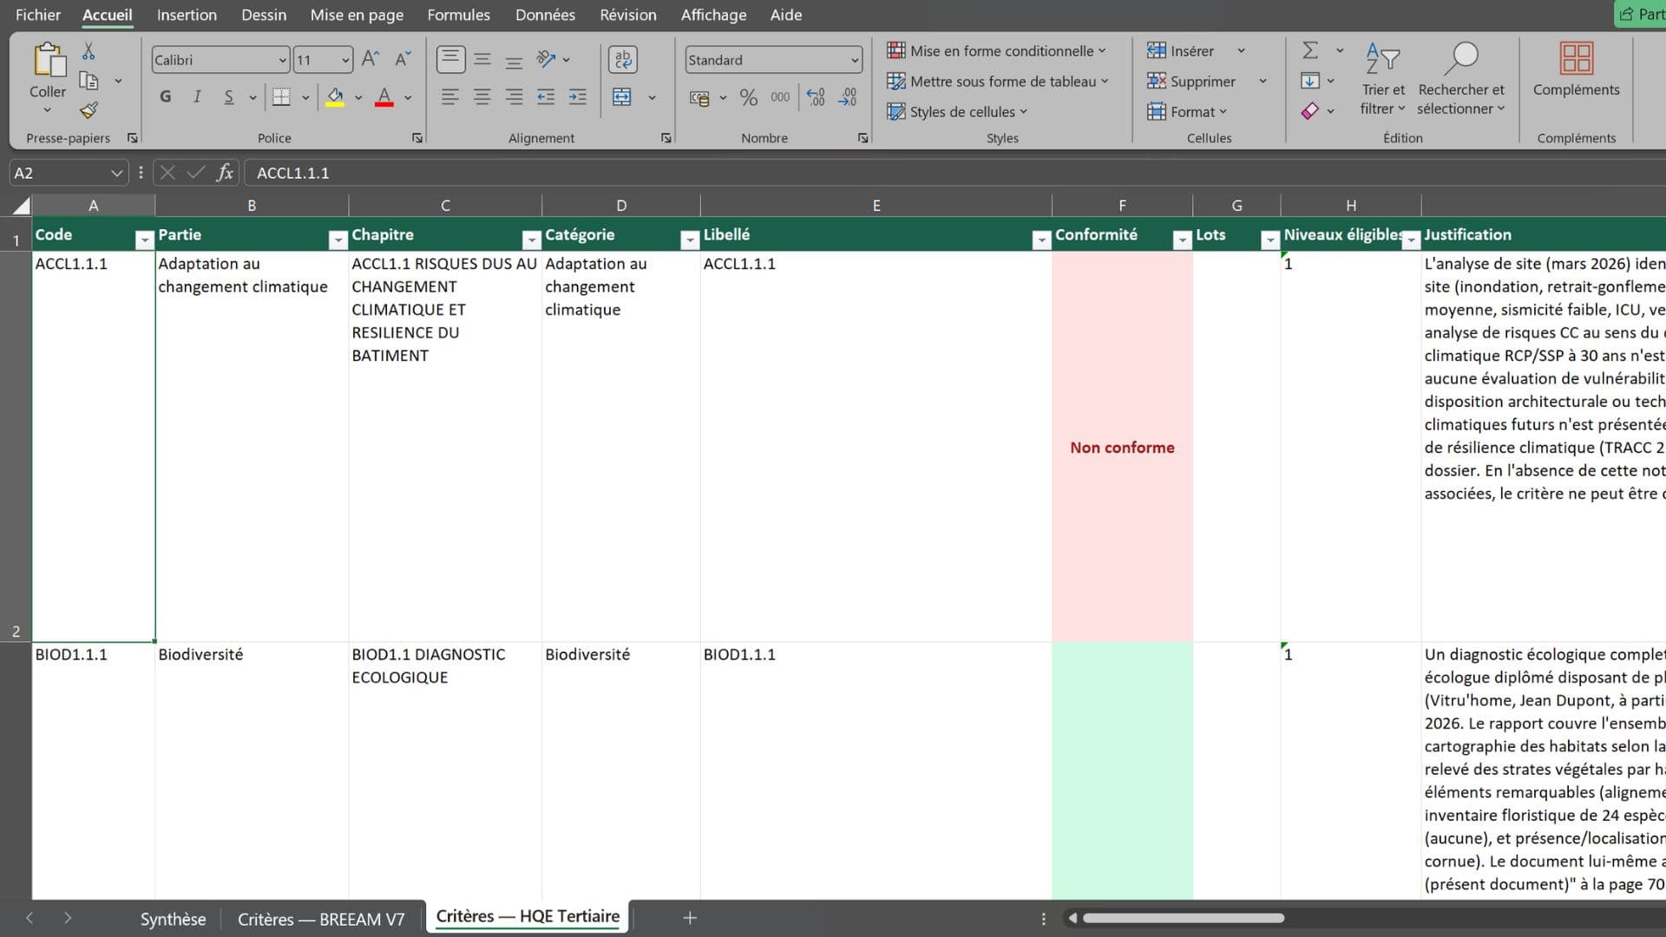Open the font size 11 dropdown
1666x937 pixels.
pyautogui.click(x=345, y=60)
